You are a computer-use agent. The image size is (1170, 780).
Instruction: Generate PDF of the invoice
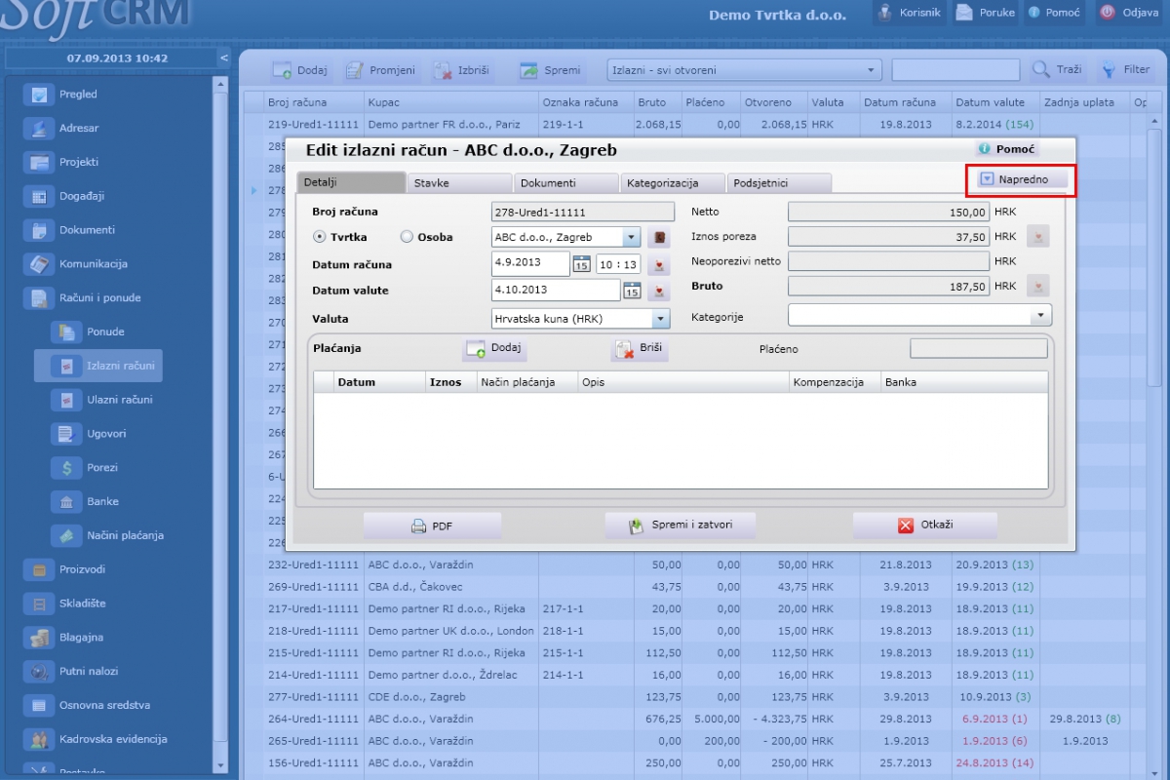(x=432, y=526)
